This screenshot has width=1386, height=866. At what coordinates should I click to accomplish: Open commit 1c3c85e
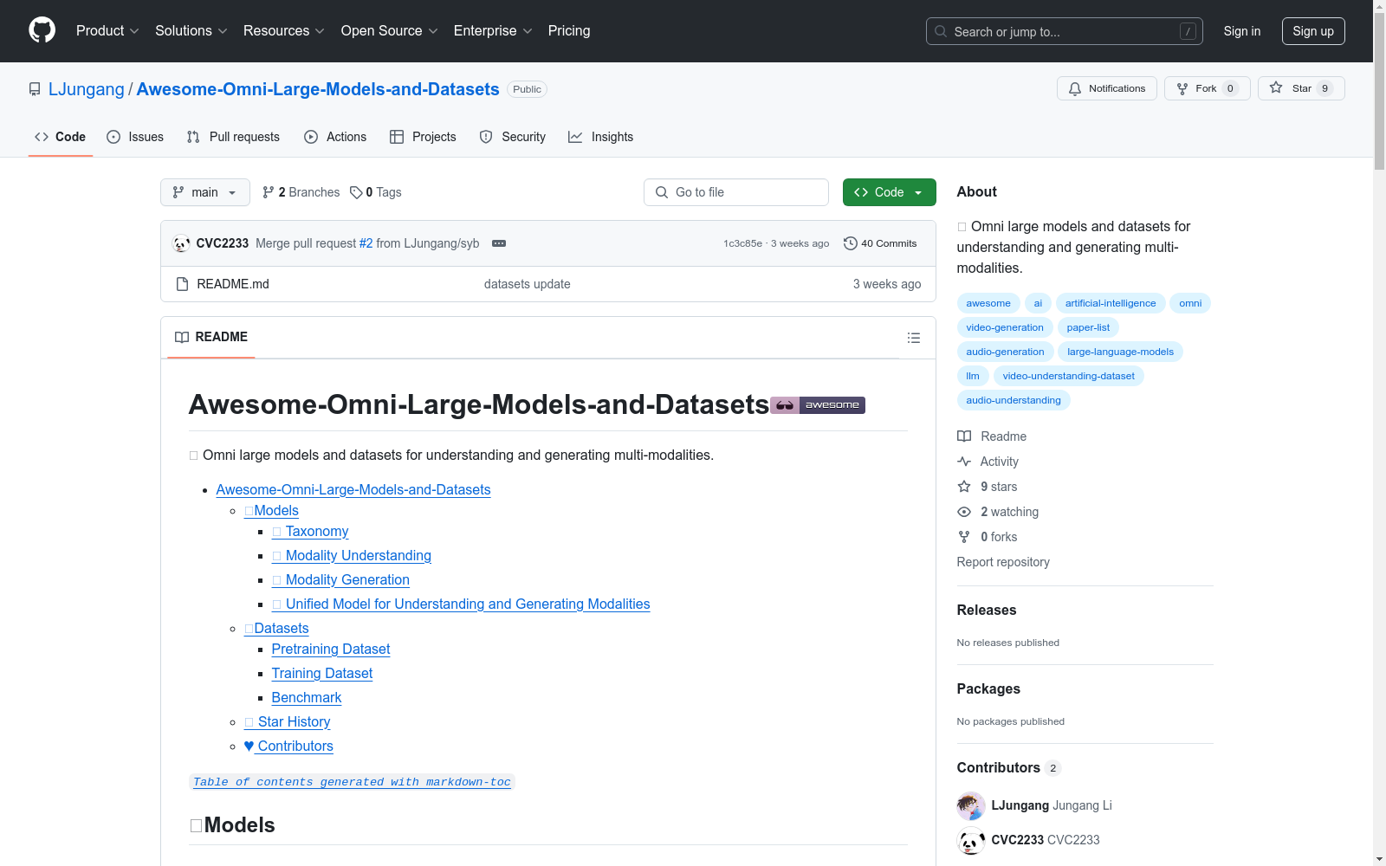coord(742,243)
